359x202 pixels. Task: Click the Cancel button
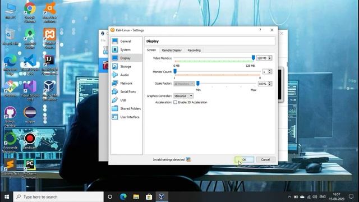pos(265,159)
